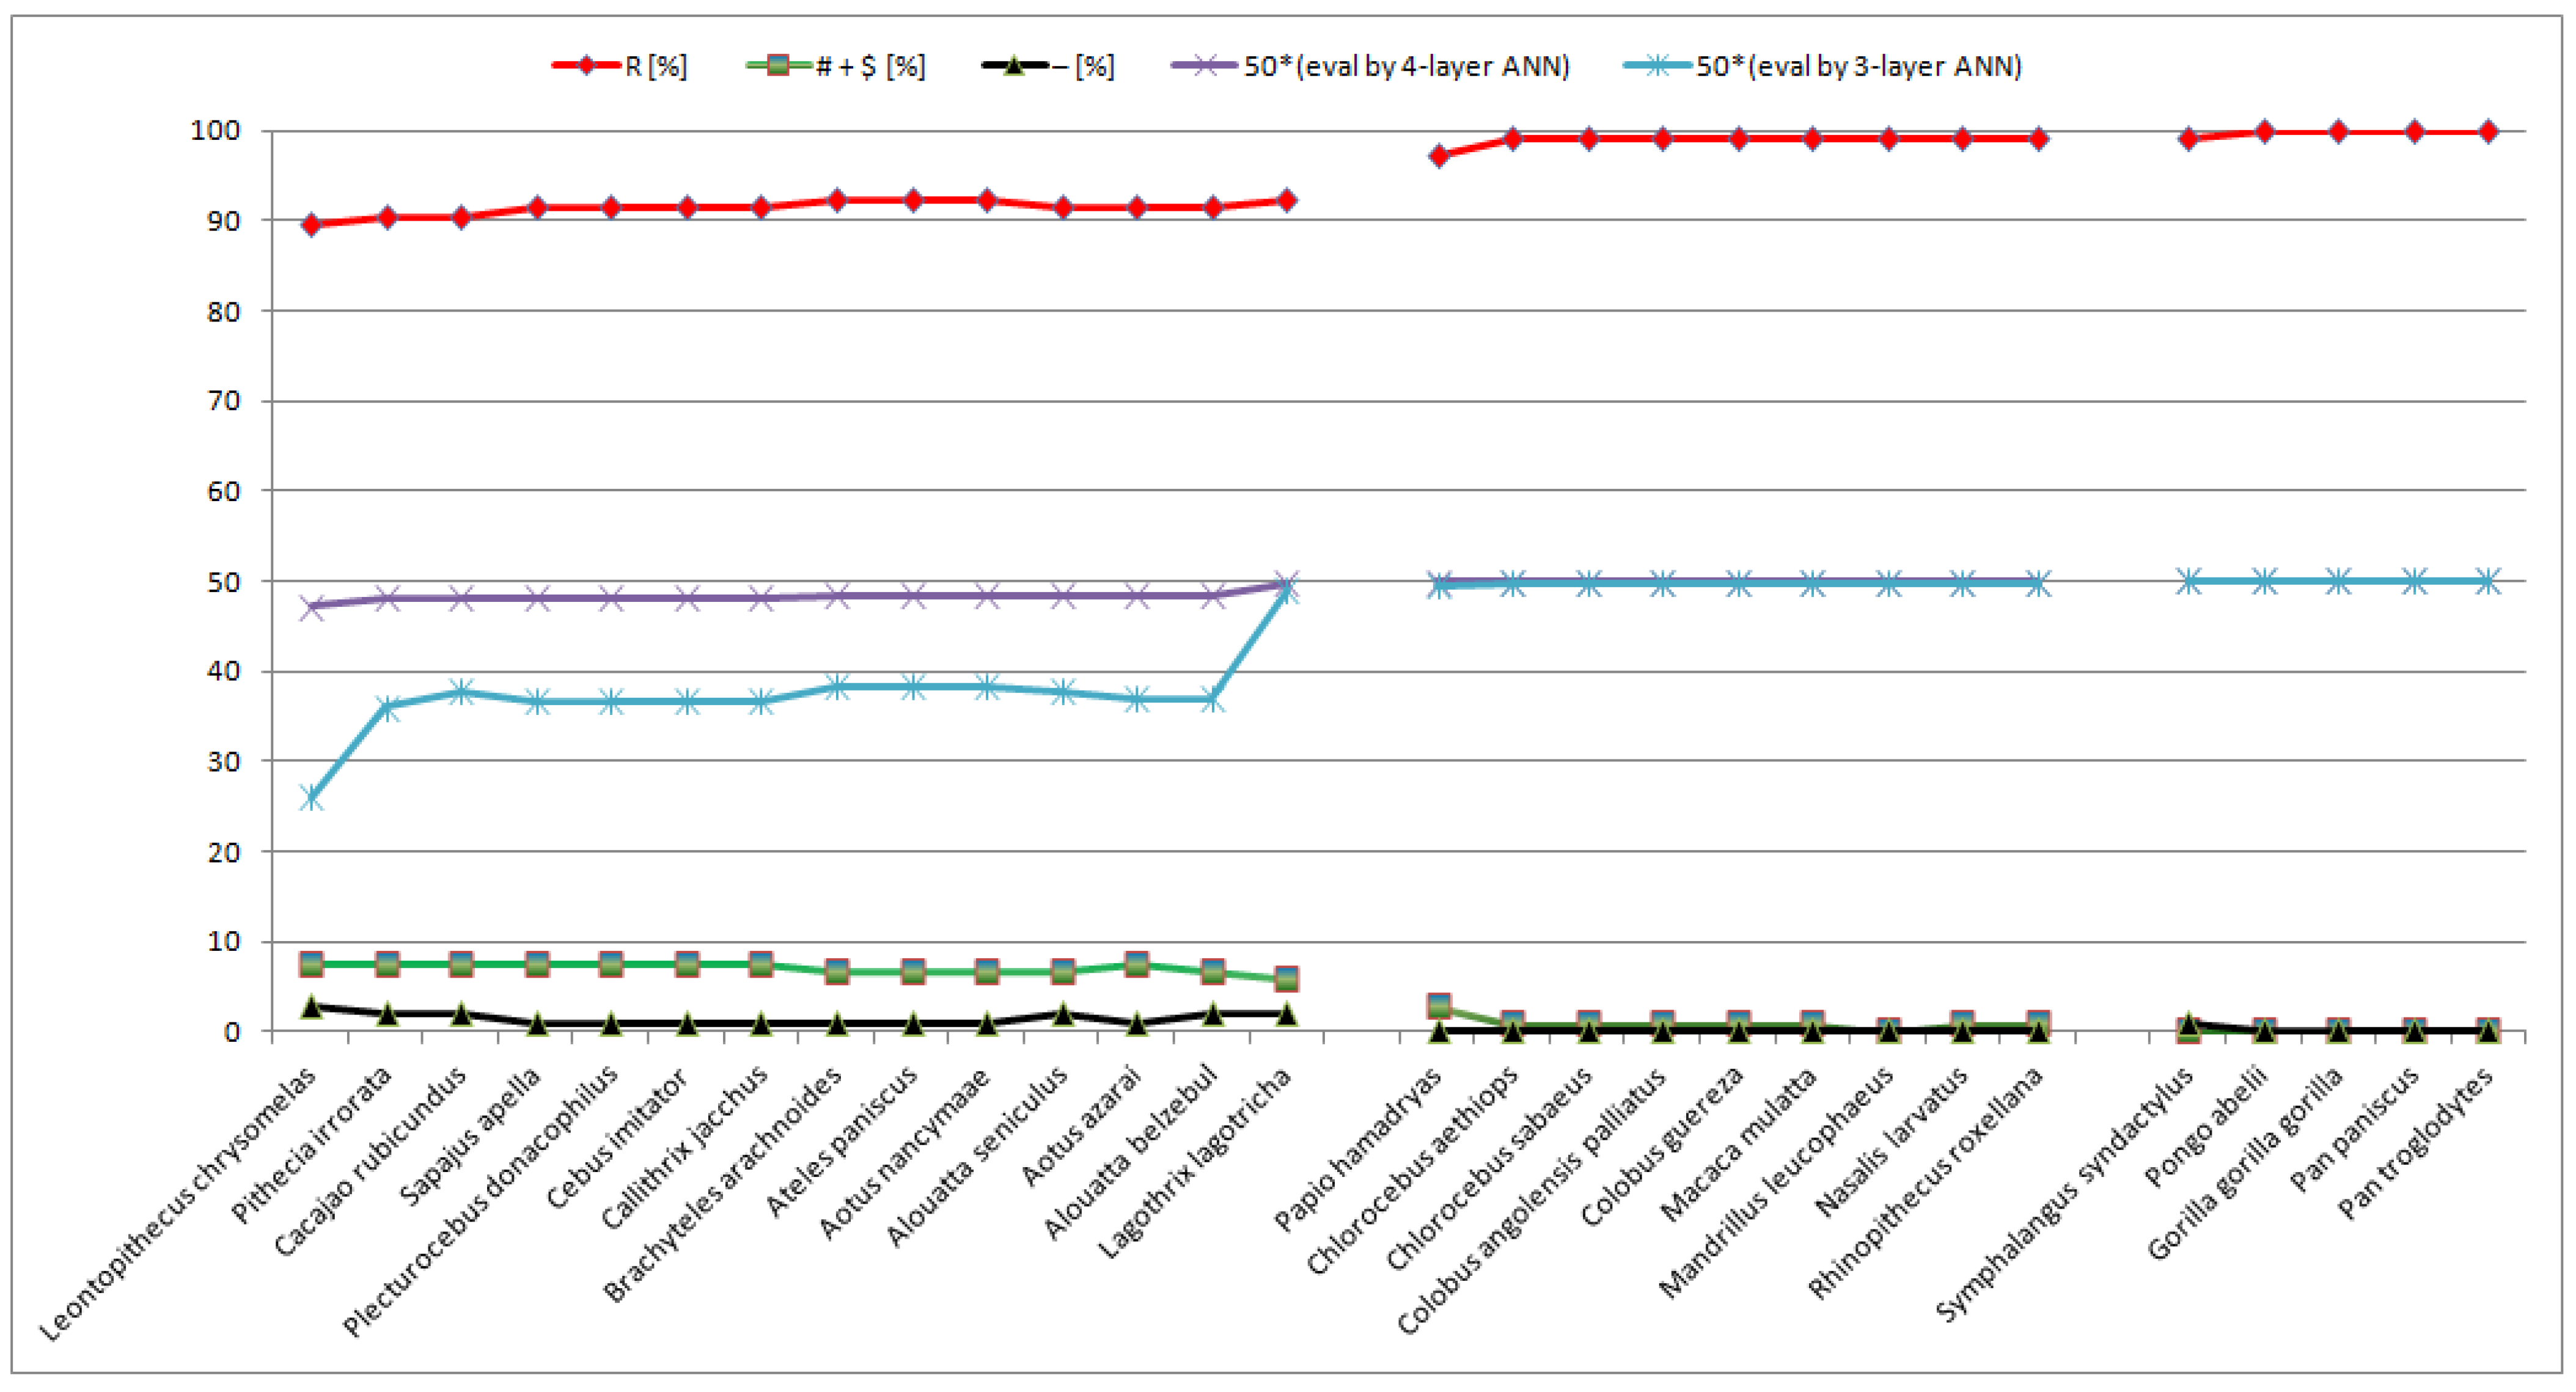Click cyan 3-layer ANN point for Leontopithecus chrysomelas
Image resolution: width=2576 pixels, height=1392 pixels.
(x=312, y=798)
